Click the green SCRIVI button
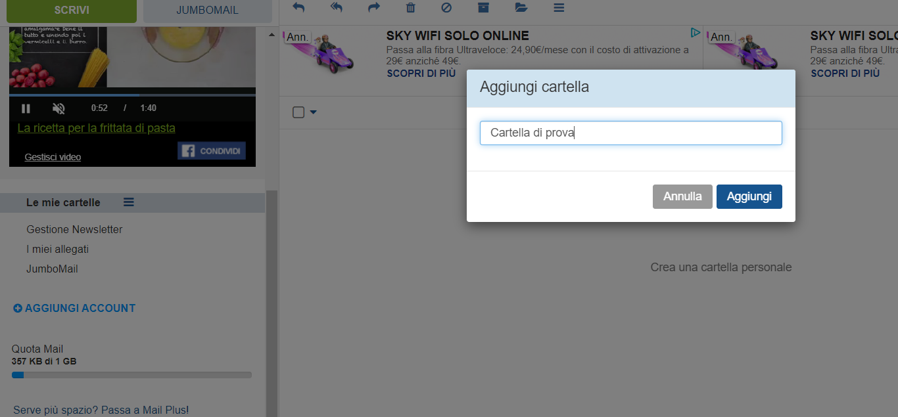Screen dimensions: 898x417 coord(72,10)
